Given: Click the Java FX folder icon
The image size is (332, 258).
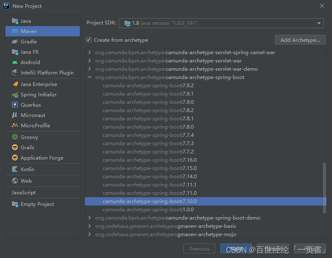Looking at the screenshot, I should pos(15,52).
